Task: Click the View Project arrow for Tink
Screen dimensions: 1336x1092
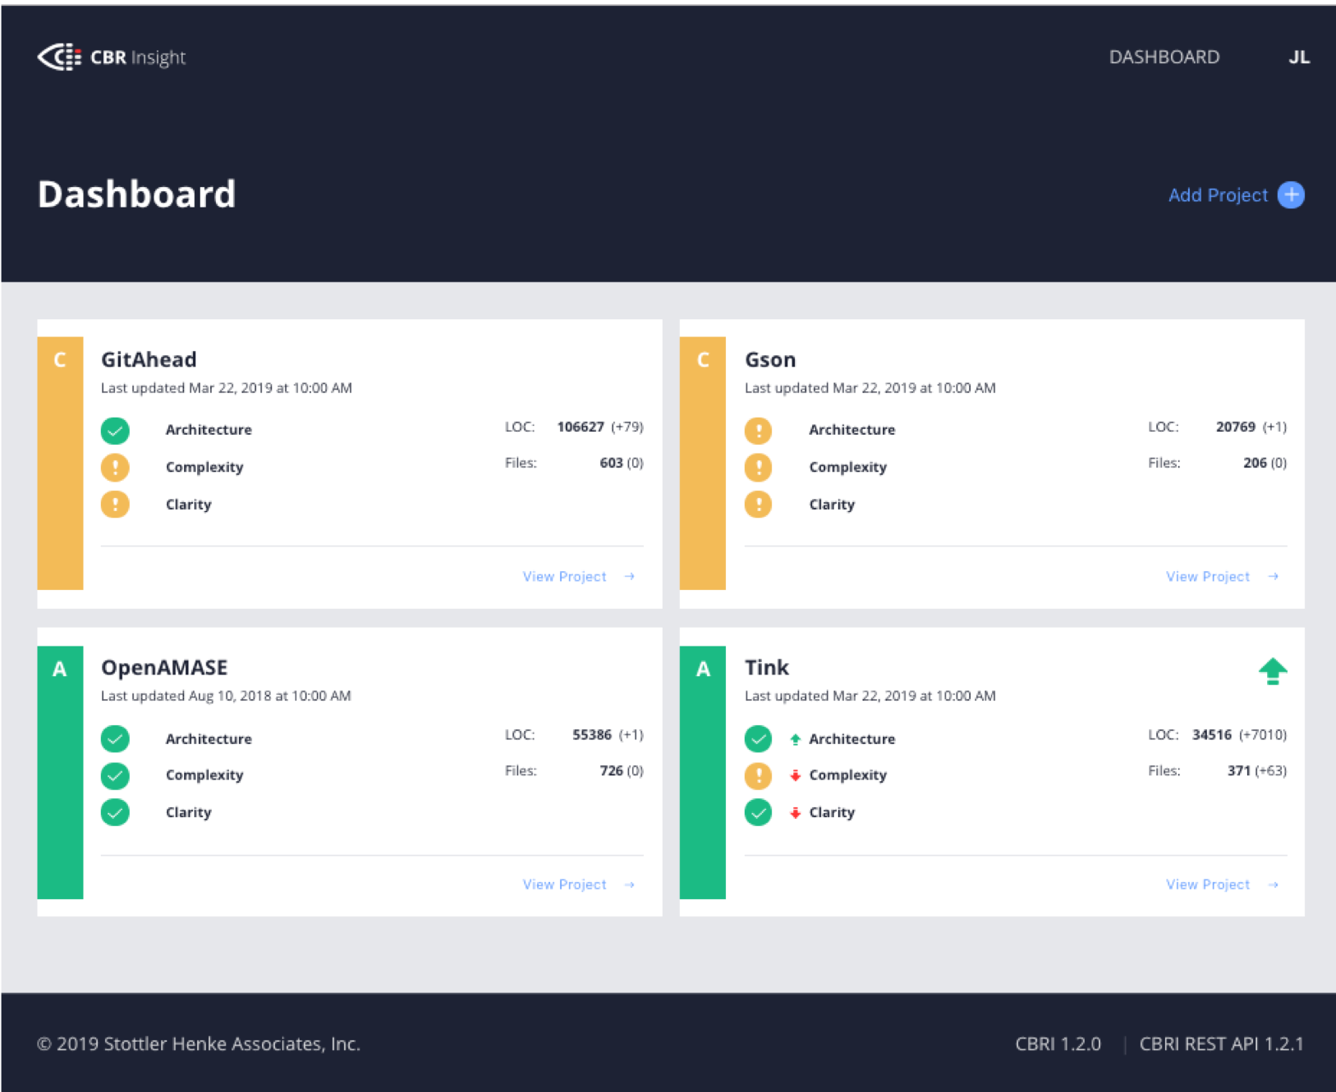Action: pyautogui.click(x=1274, y=884)
